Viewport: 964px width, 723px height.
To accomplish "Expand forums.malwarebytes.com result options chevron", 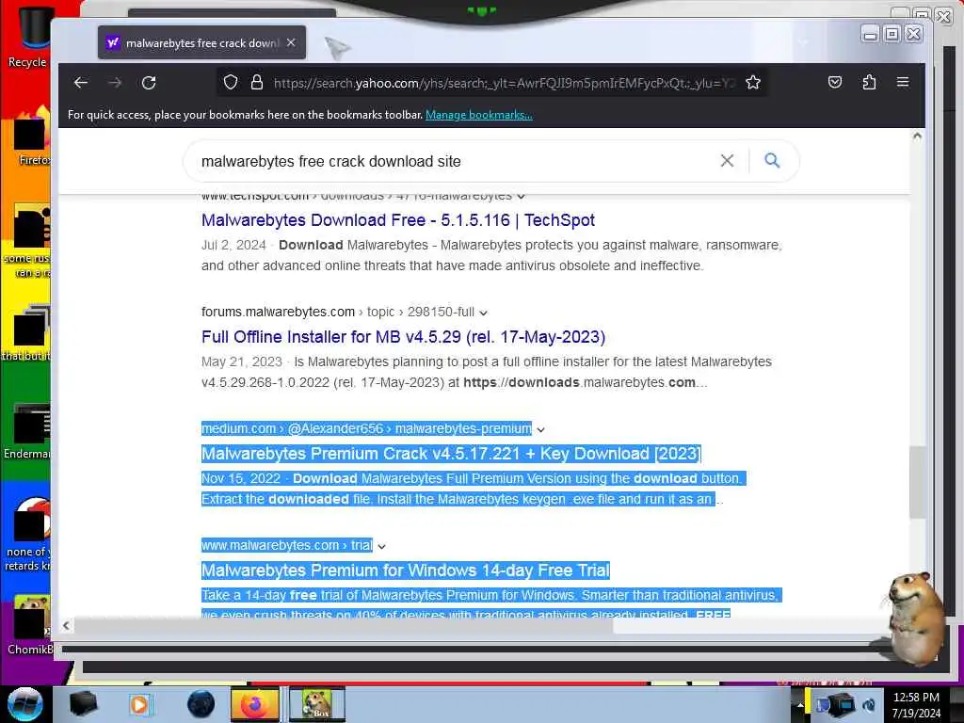I will (484, 313).
